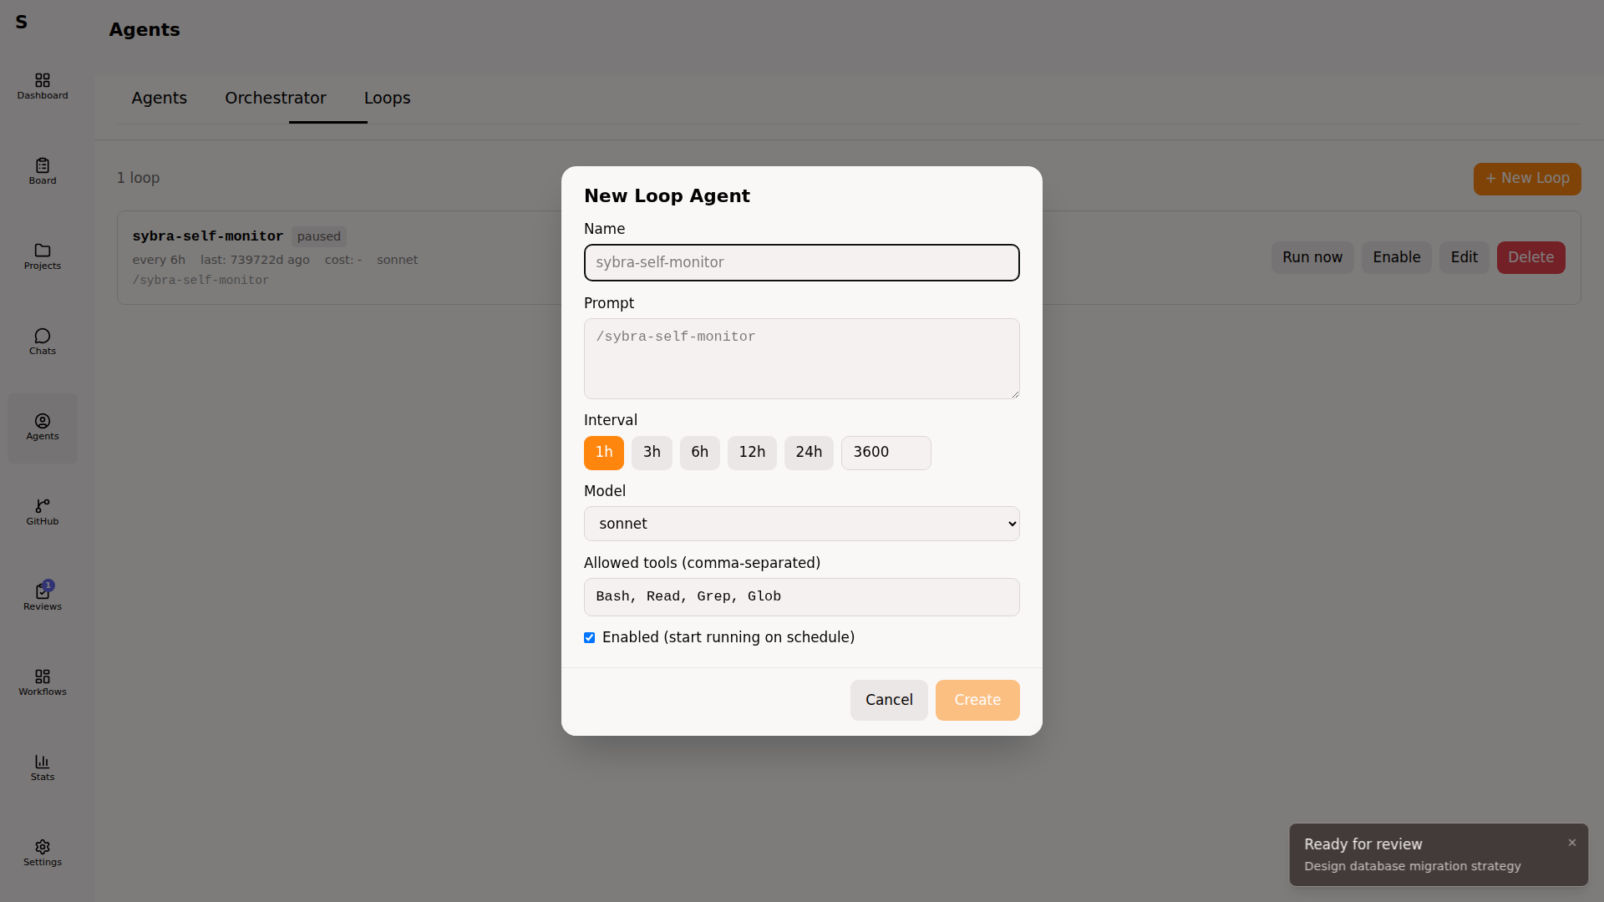
Task: Open Settings
Action: pos(42,853)
